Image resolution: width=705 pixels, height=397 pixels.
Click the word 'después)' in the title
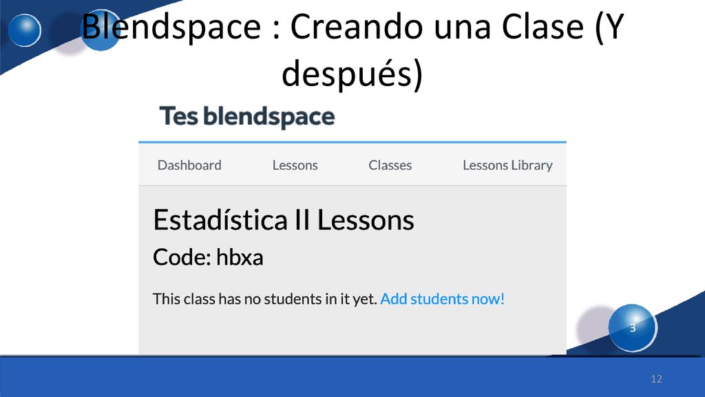352,73
